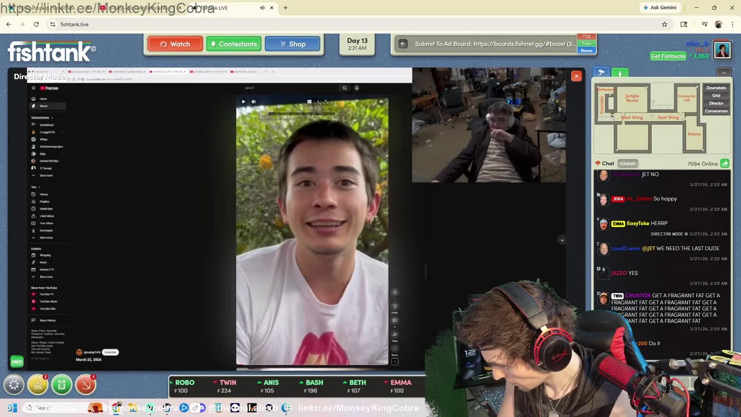This screenshot has width=741, height=417.
Task: Select the Director camera option
Action: [x=716, y=103]
